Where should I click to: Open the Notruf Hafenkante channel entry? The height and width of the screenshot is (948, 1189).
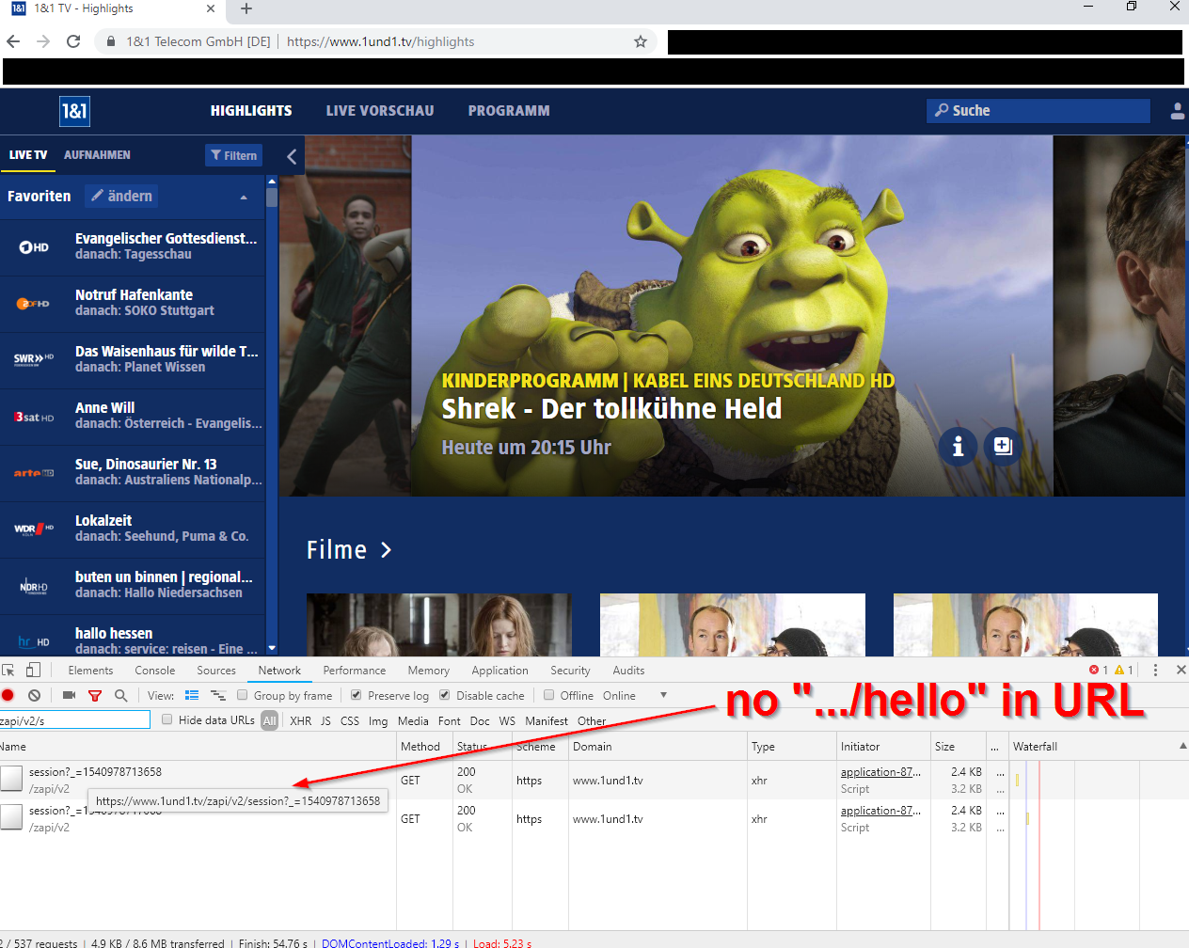click(x=132, y=304)
